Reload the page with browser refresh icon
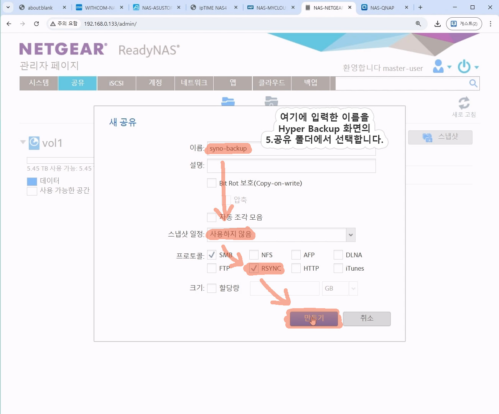The image size is (499, 414). click(36, 24)
